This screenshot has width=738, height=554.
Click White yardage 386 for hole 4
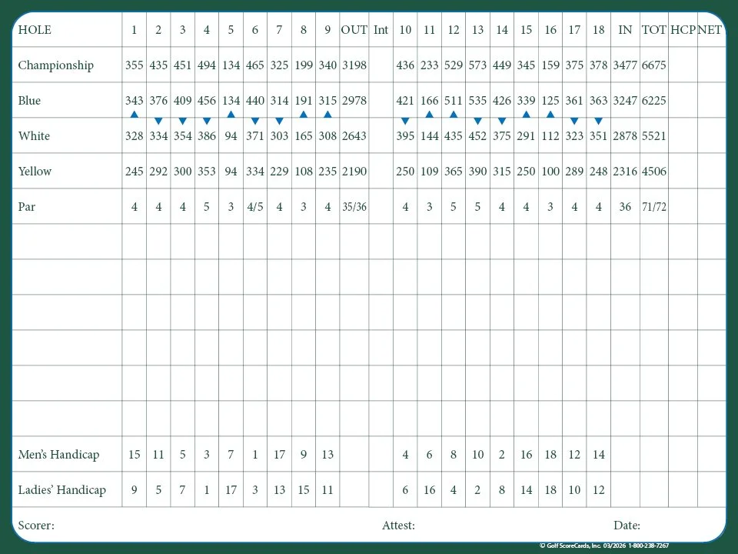click(x=207, y=135)
